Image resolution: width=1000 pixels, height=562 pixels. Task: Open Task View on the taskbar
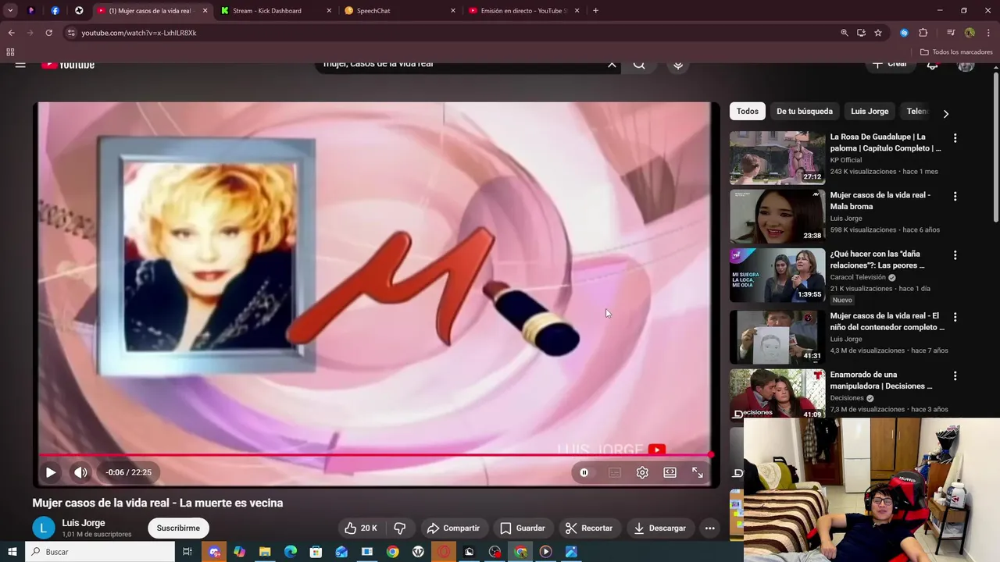click(187, 552)
